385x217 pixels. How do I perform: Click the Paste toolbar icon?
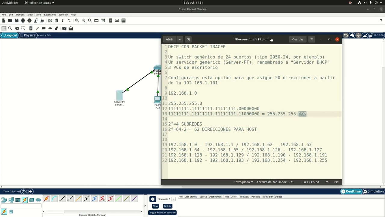pyautogui.click(x=56, y=20)
